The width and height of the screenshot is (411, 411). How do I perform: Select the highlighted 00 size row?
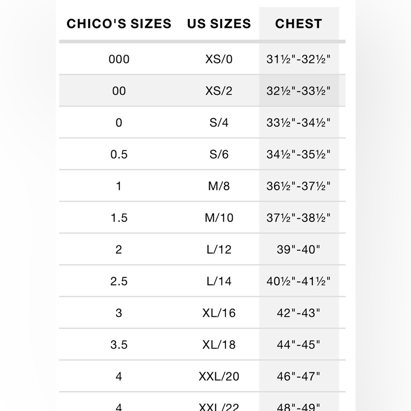[202, 91]
